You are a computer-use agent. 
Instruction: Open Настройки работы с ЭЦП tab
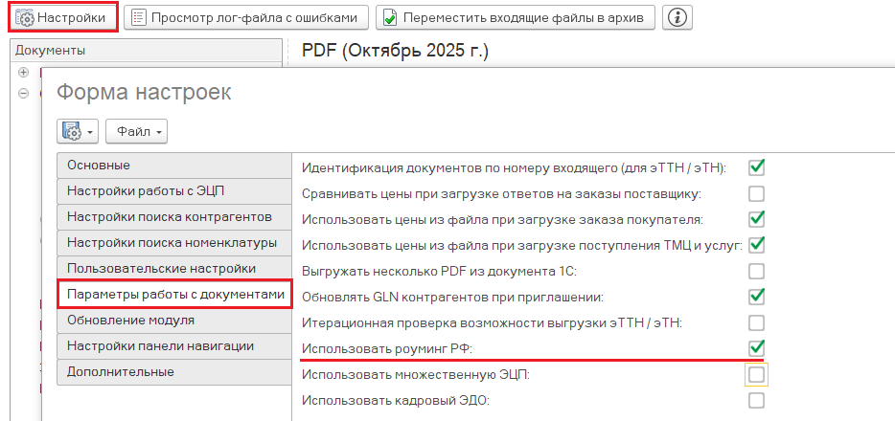[172, 190]
